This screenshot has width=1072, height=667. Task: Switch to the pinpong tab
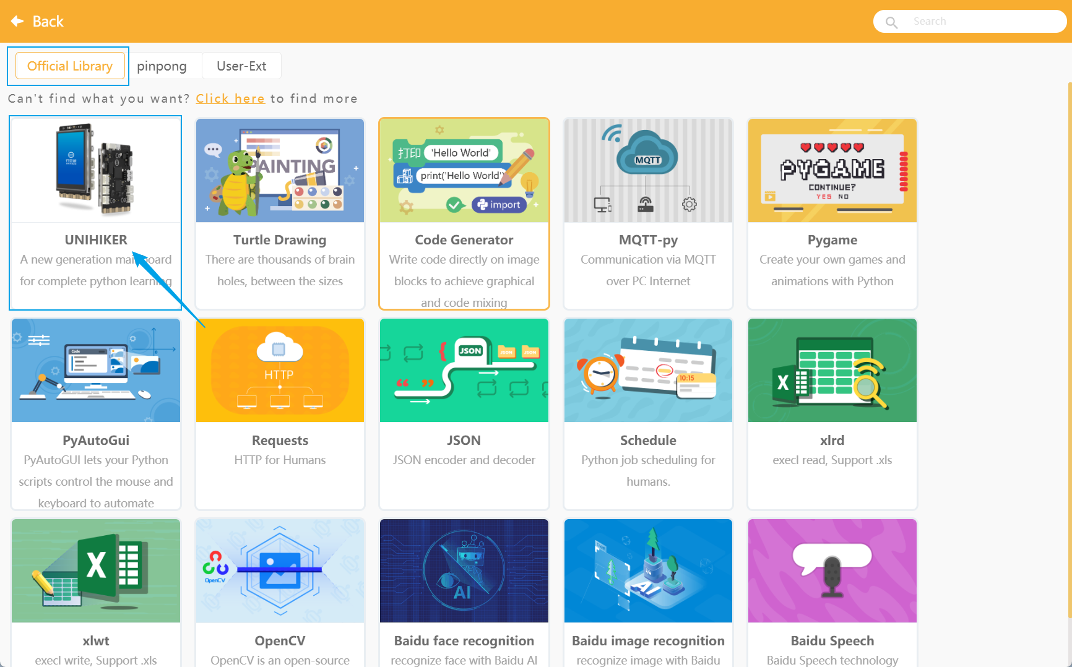162,66
